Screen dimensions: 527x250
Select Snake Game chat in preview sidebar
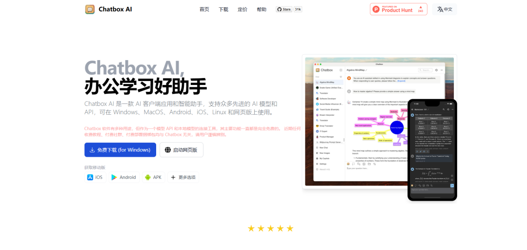329,87
